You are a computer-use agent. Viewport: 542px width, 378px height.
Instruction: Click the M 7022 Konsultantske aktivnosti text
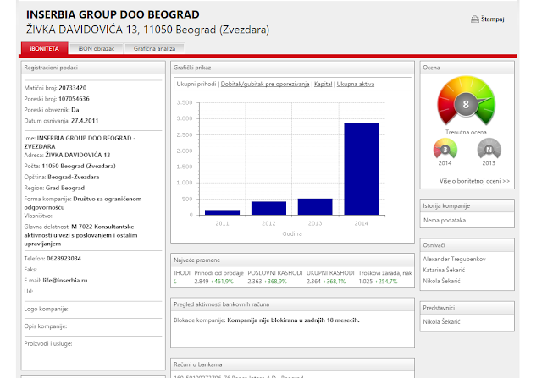tap(81, 235)
